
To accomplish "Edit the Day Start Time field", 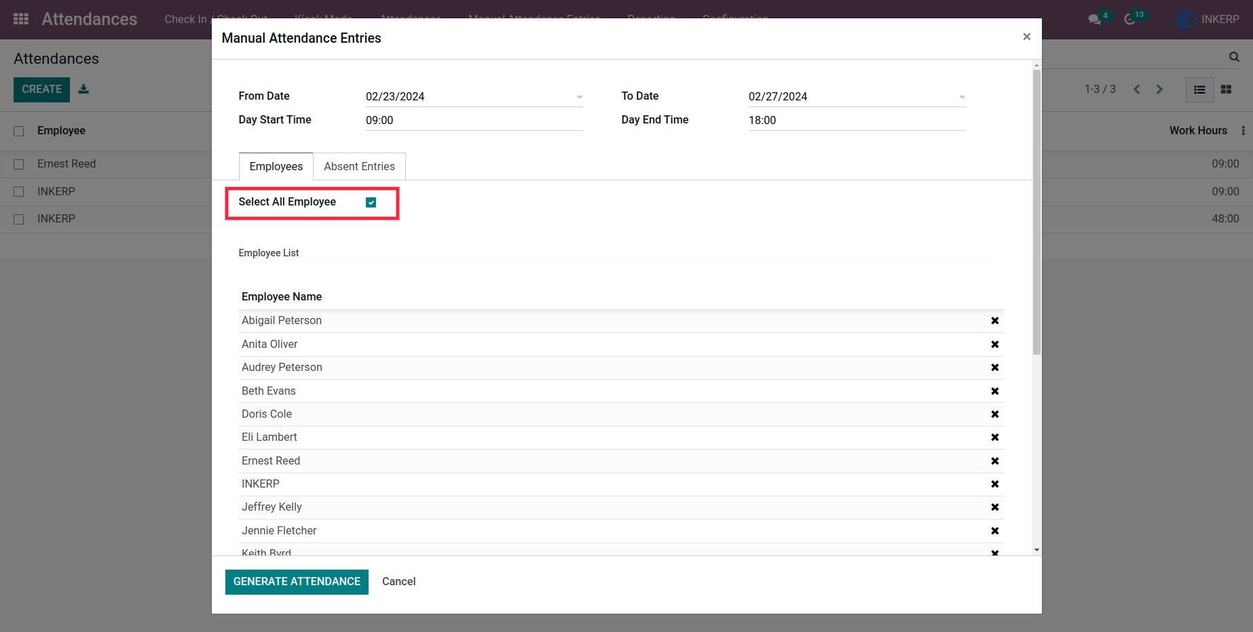I will 474,121.
